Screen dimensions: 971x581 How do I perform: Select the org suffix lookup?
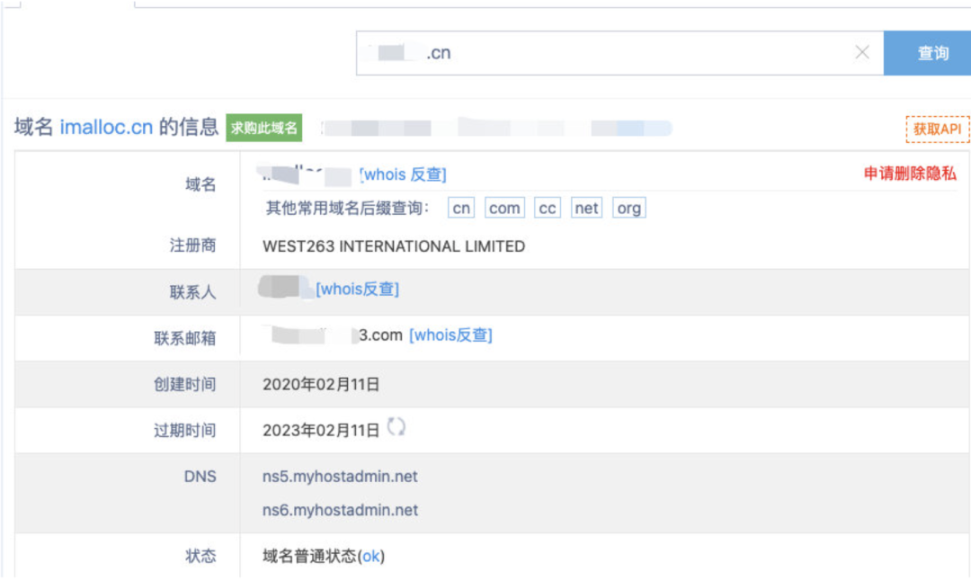[628, 208]
